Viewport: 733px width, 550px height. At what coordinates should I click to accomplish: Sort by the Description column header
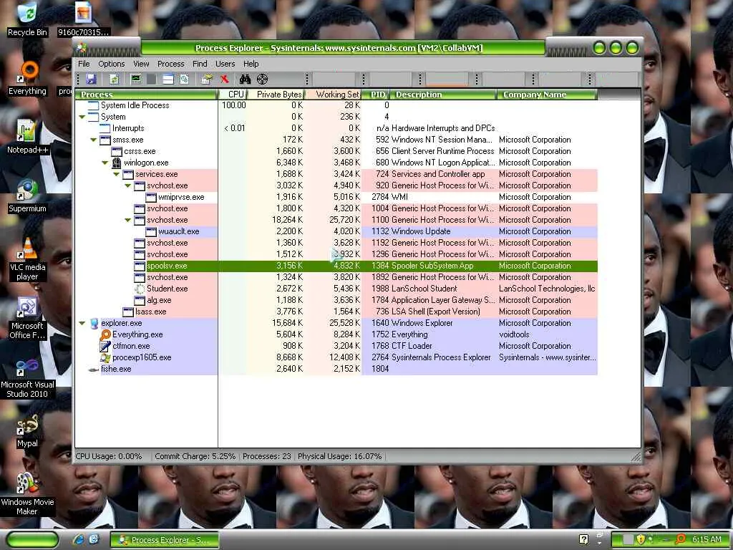click(x=443, y=95)
